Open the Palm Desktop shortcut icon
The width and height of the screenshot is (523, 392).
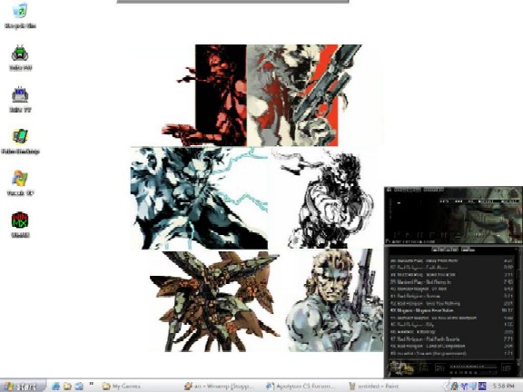pos(20,141)
